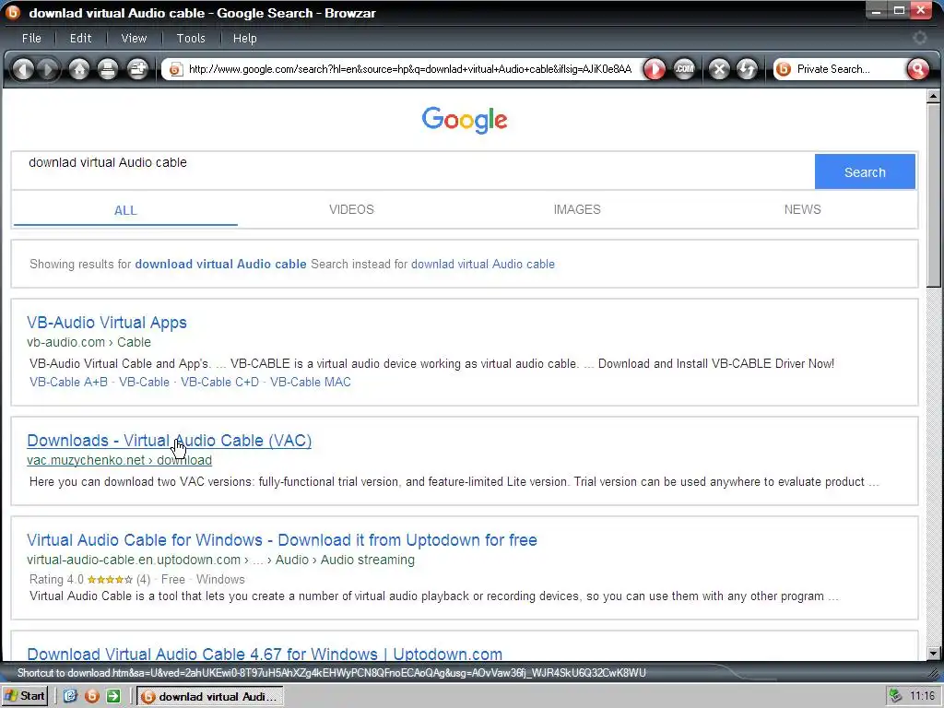944x708 pixels.
Task: Click the Google logo
Action: 465,120
